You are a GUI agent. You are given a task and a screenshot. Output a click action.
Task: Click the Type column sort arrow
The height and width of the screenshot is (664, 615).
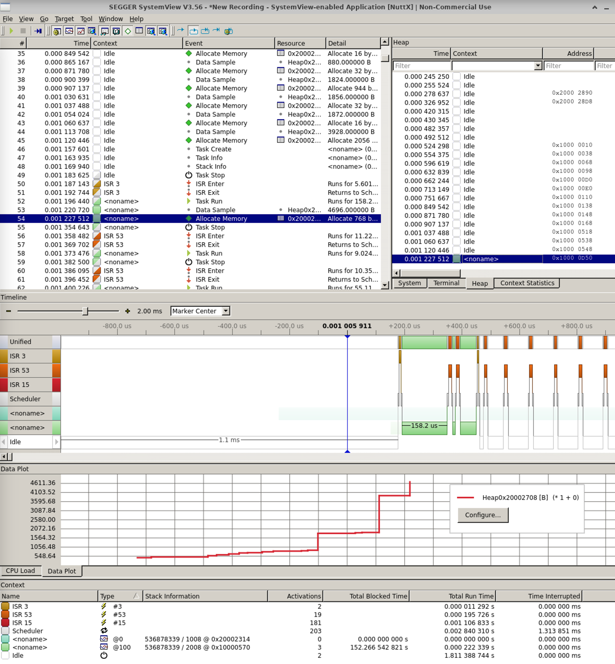(136, 596)
